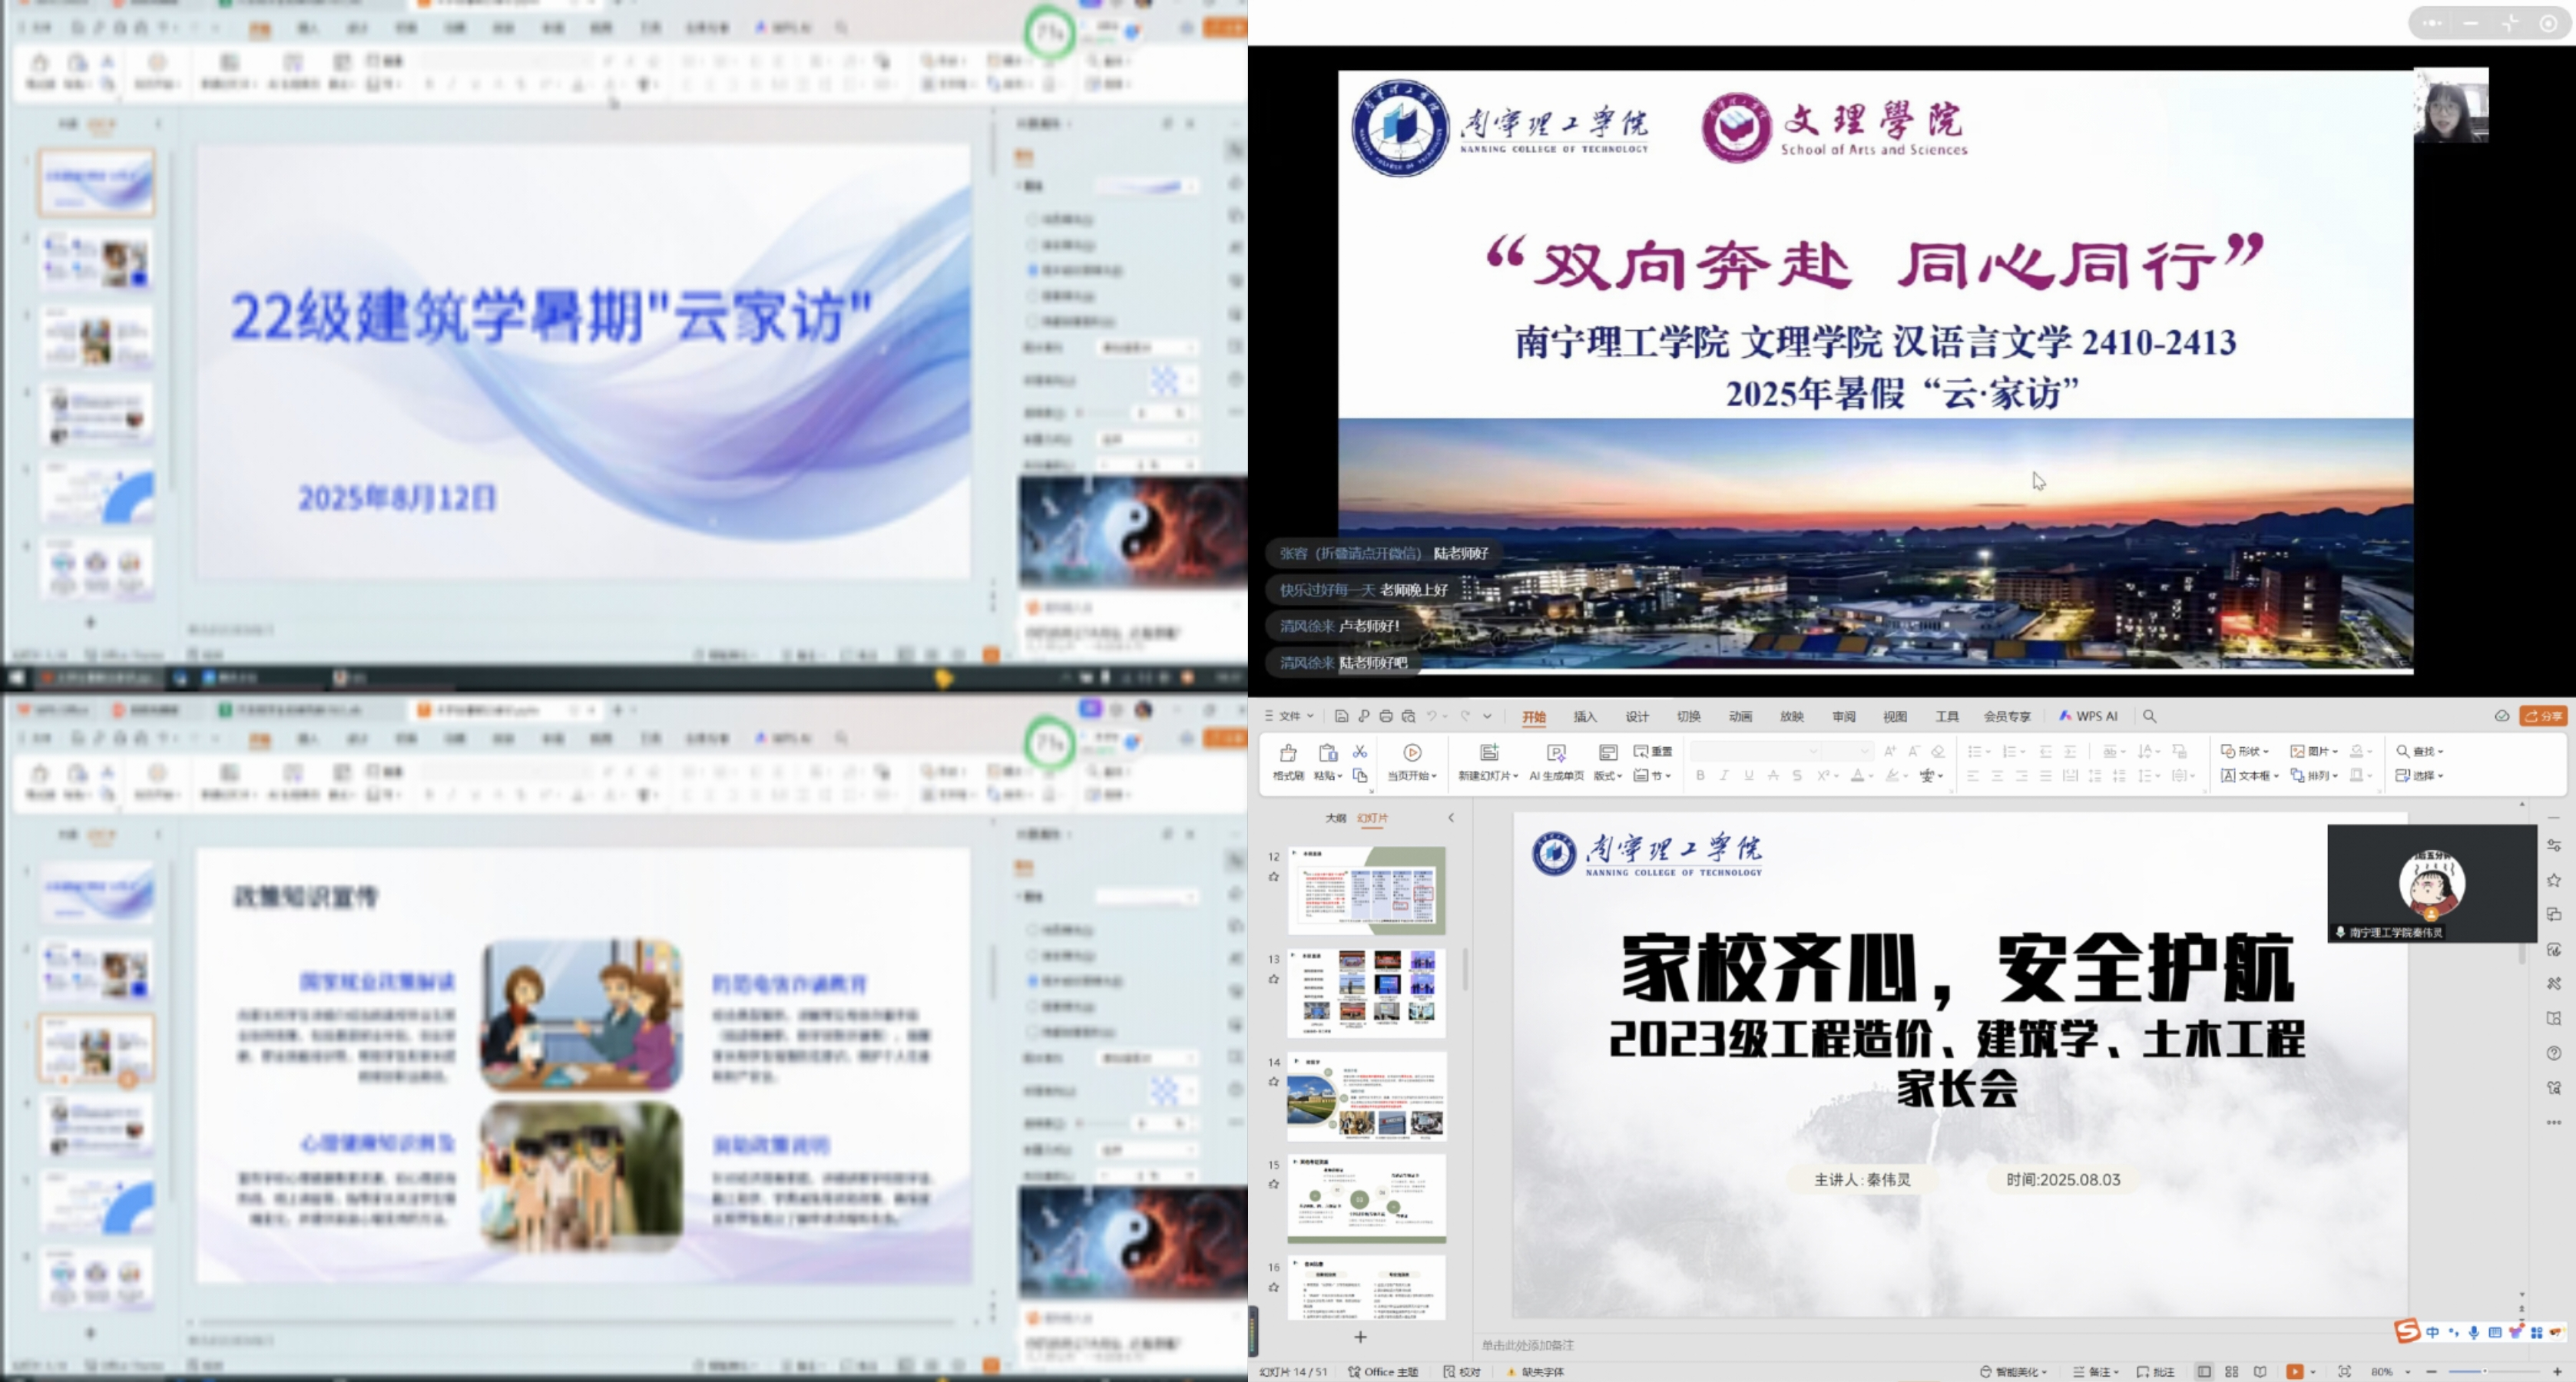Screen dimensions: 2576x1382
Task: Click the search magnifier beside WPS AI
Action: (2149, 716)
